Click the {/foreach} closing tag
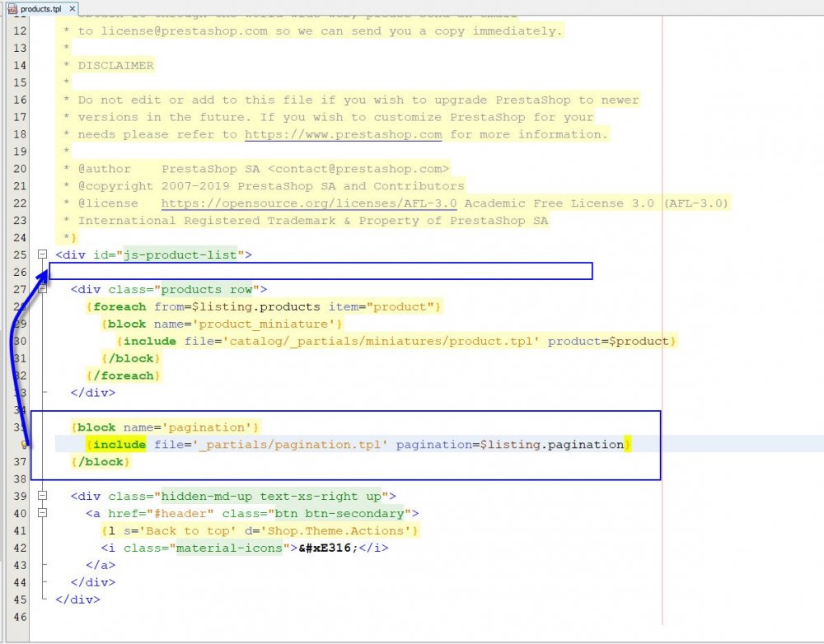Image resolution: width=824 pixels, height=644 pixels. click(124, 376)
